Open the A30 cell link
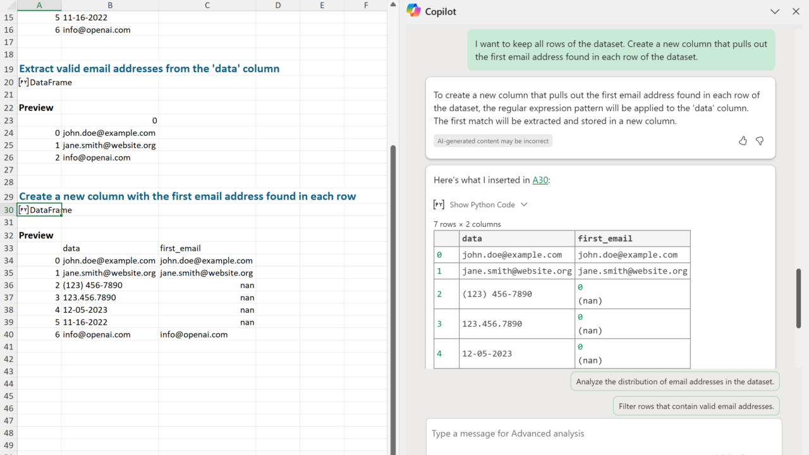The width and height of the screenshot is (809, 455). [540, 180]
